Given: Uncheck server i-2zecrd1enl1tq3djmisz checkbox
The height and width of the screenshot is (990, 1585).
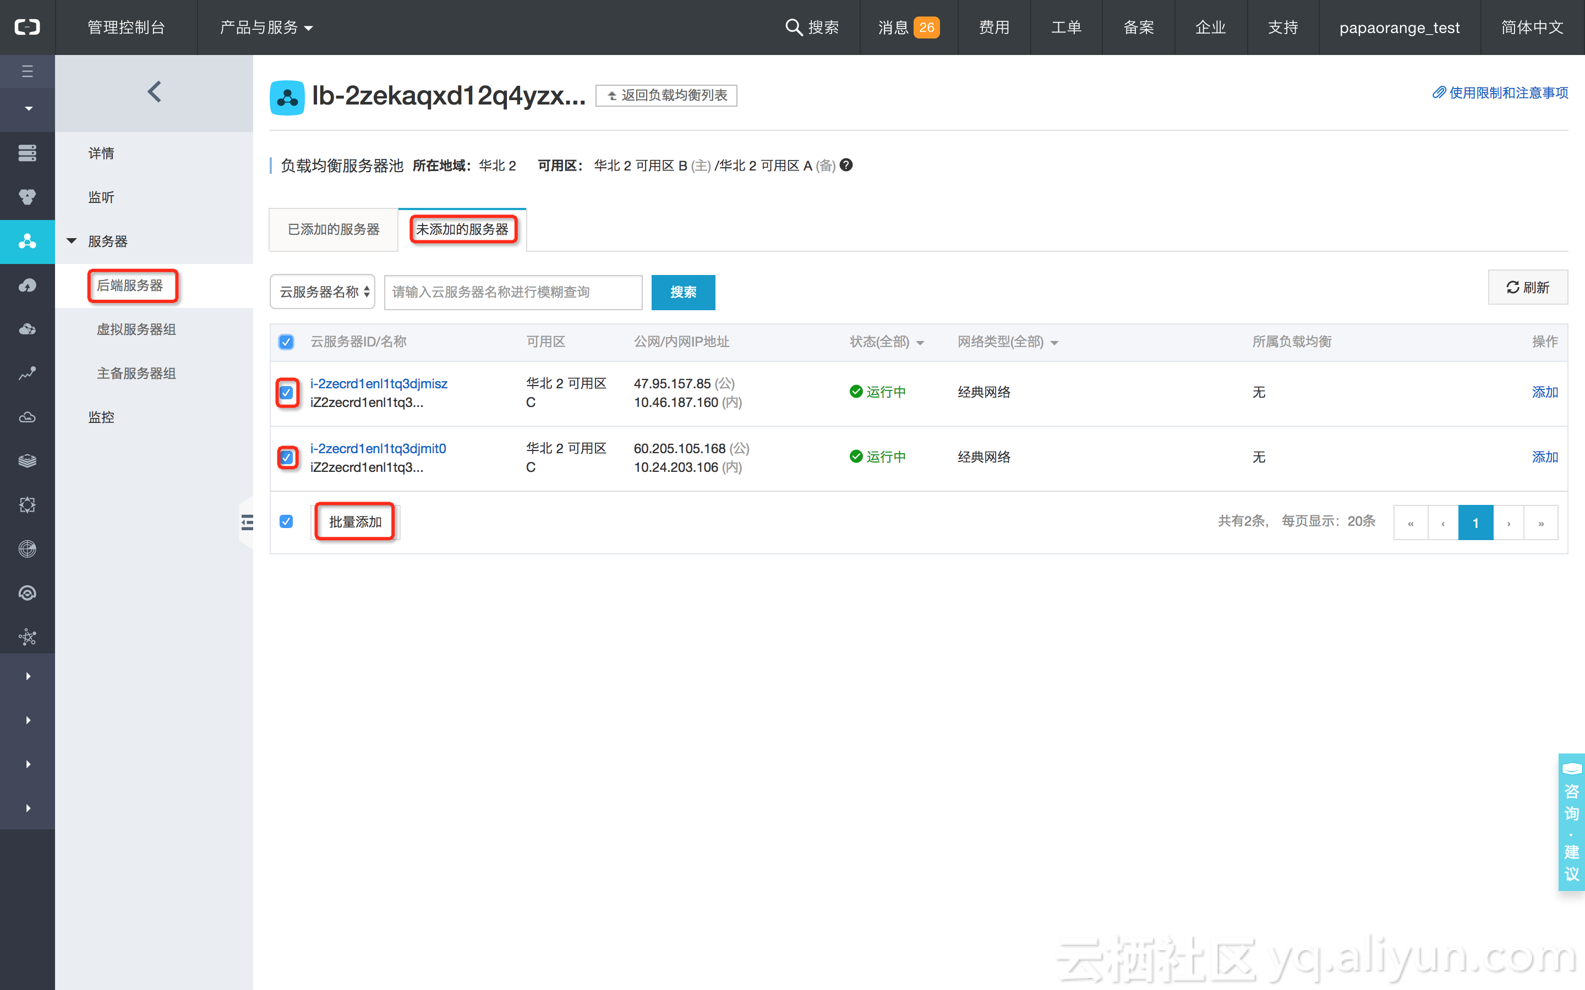Looking at the screenshot, I should 286,393.
